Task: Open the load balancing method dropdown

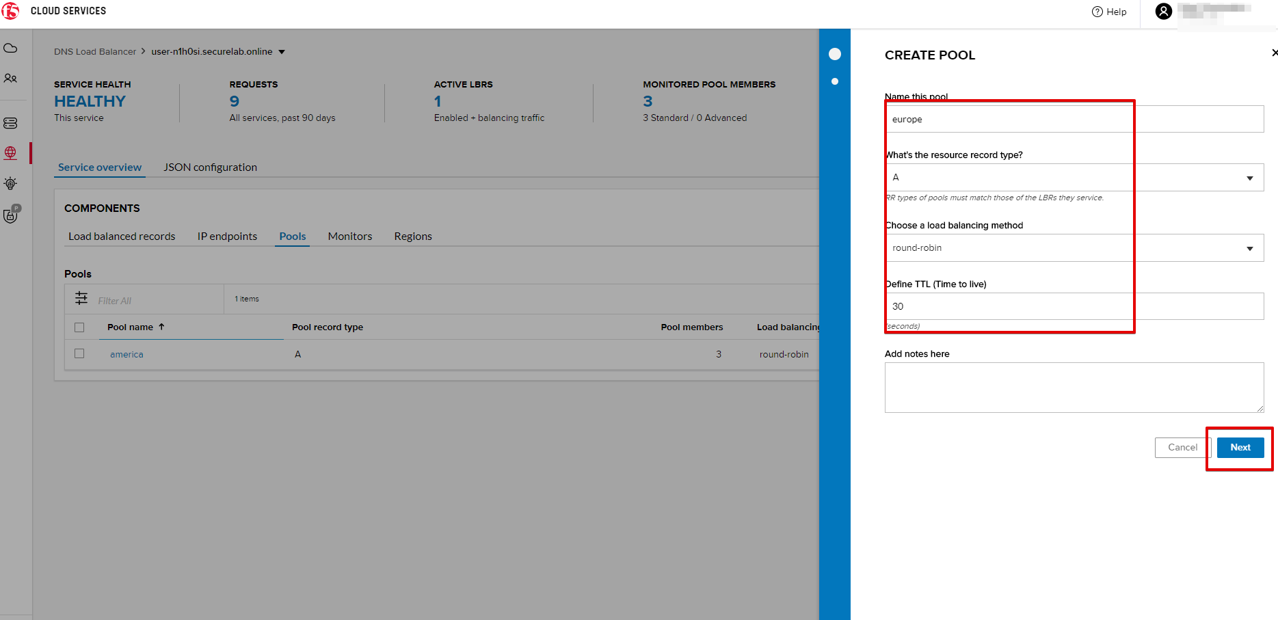Action: click(x=1074, y=248)
